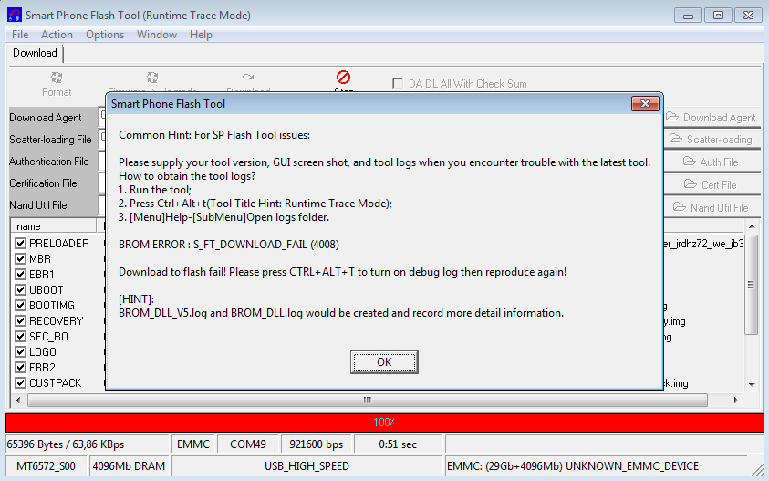This screenshot has width=769, height=481.
Task: Toggle DA DL All With Check Sum checkbox
Action: [398, 83]
